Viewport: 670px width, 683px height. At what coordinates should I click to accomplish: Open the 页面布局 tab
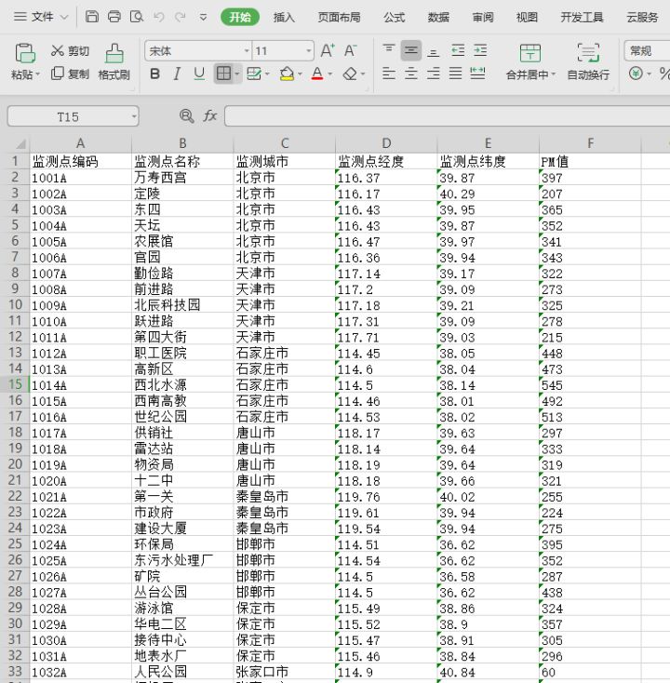pos(340,18)
